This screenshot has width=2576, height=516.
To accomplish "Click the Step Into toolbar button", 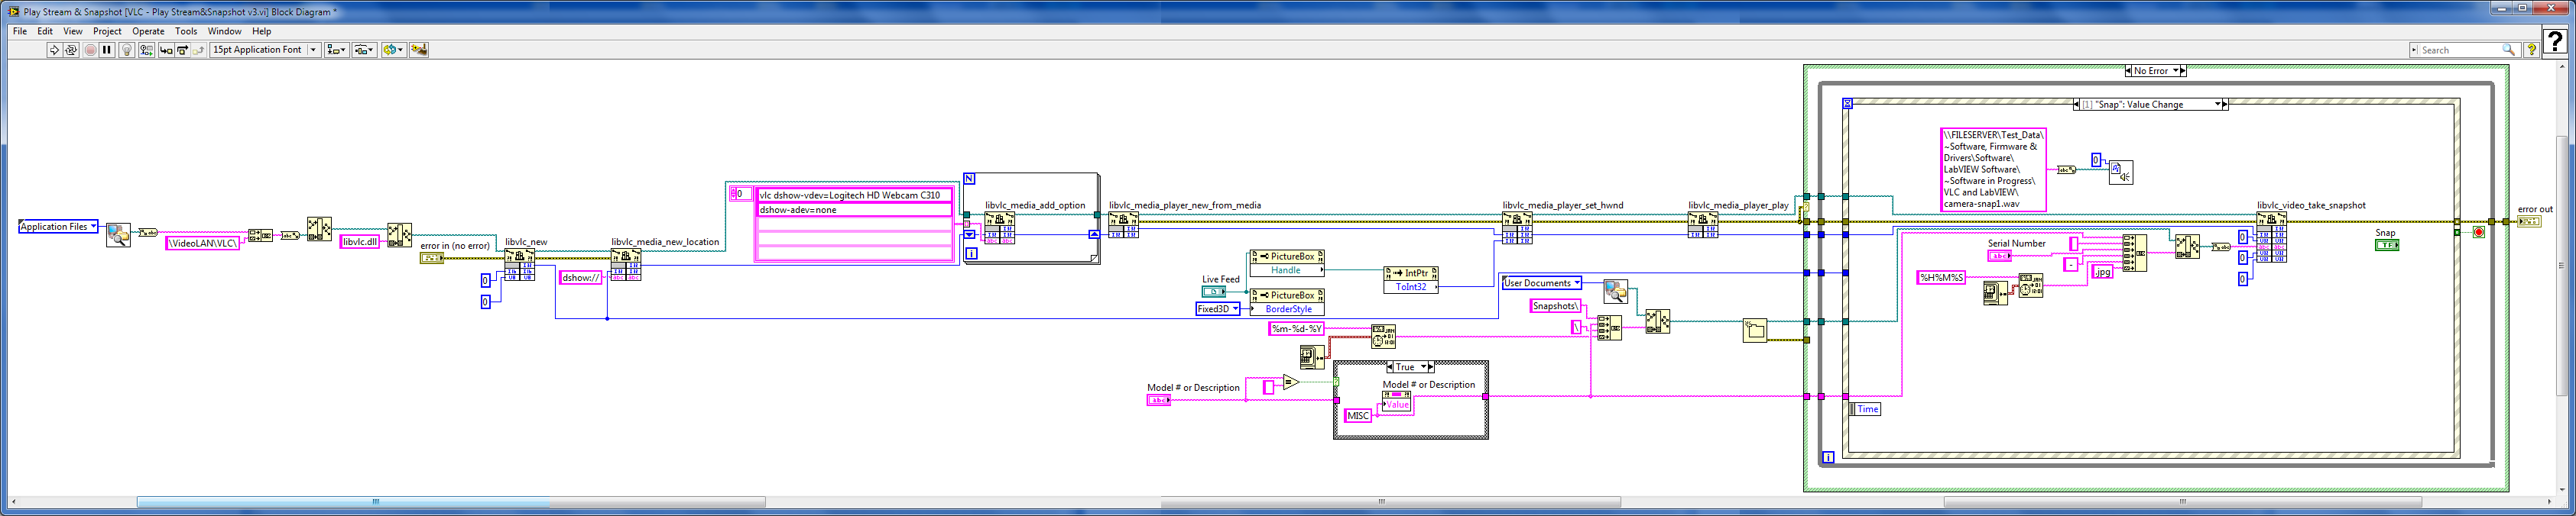I will coord(166,50).
